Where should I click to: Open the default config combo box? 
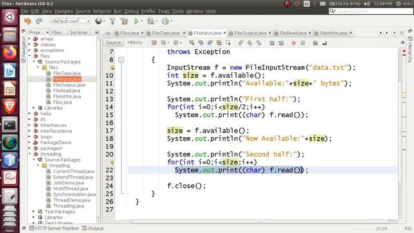70,21
